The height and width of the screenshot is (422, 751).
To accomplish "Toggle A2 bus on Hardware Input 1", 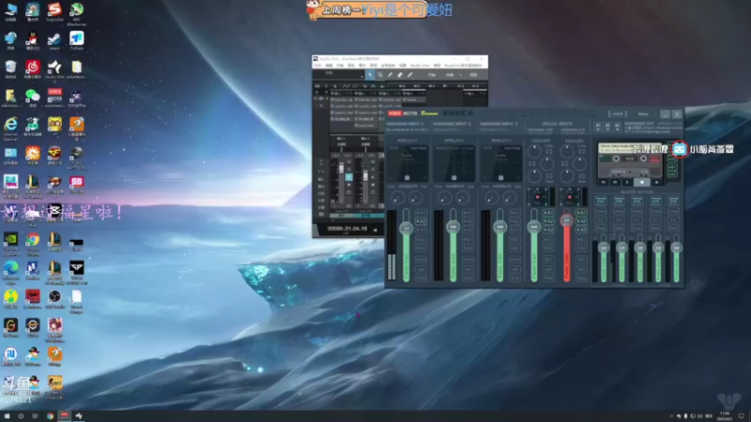I will tap(421, 221).
